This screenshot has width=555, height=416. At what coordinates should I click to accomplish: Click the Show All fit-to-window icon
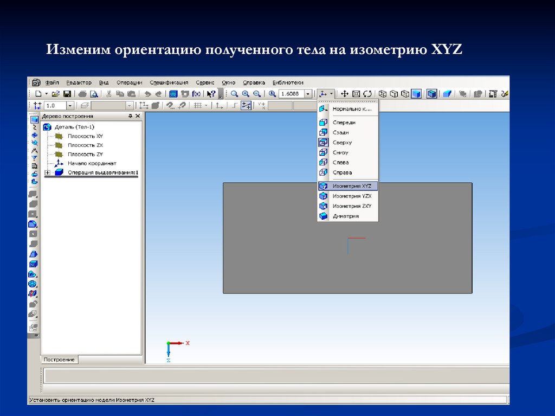(x=356, y=94)
